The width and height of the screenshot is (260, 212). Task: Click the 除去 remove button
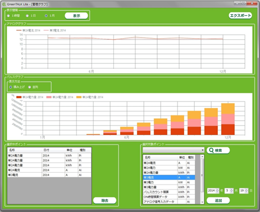pyautogui.click(x=105, y=200)
